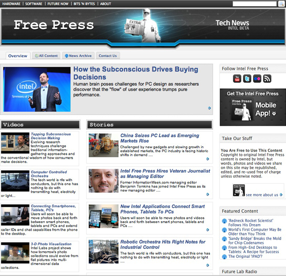Open Robotic Orchestra Hits Right Notes link

[163, 244]
